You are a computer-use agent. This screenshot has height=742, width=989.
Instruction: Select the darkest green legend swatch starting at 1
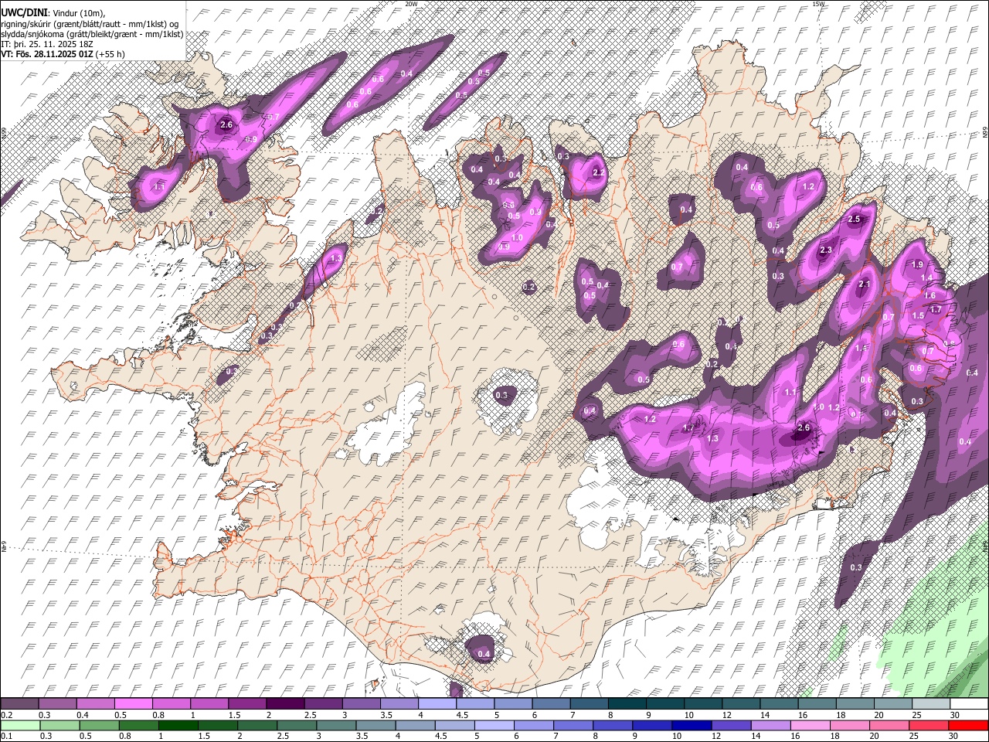[178, 725]
